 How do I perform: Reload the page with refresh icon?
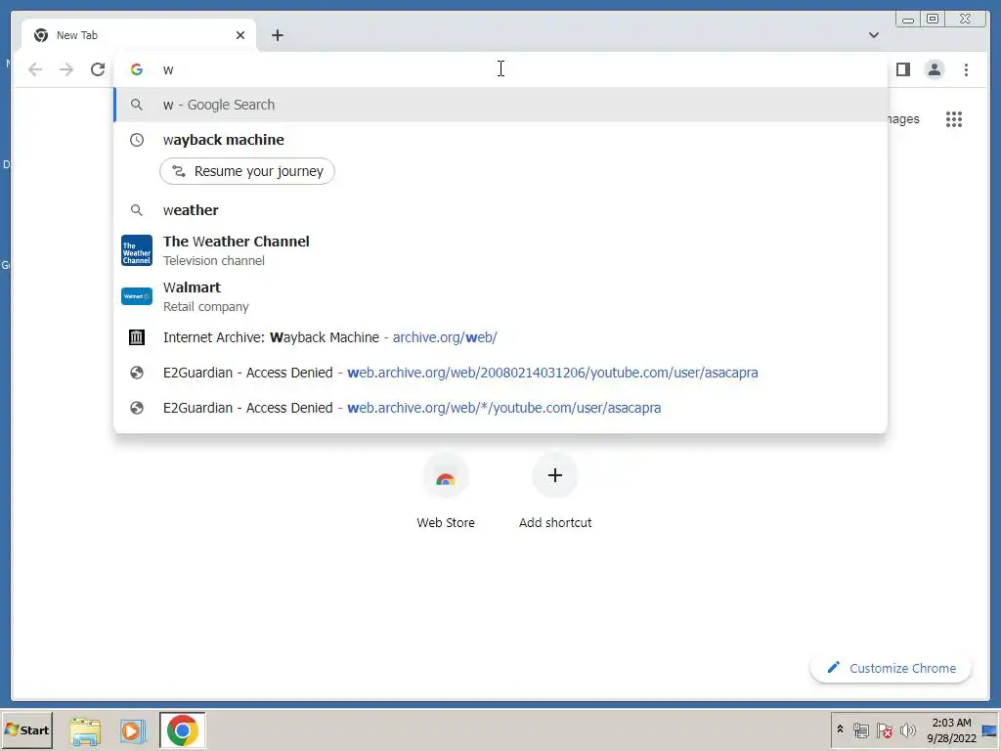(98, 69)
